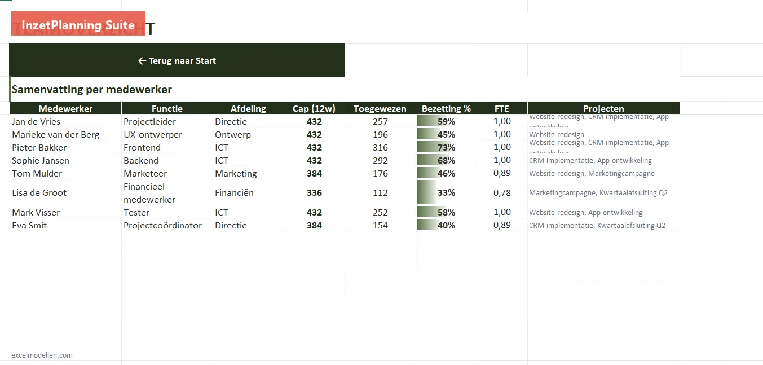Click the Terug naar Start button

click(x=177, y=60)
